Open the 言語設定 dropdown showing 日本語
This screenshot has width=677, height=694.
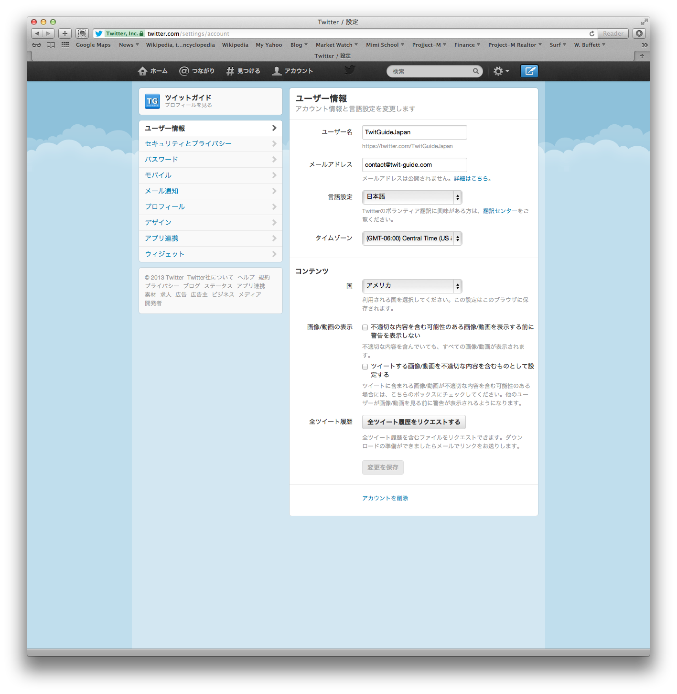(x=412, y=197)
